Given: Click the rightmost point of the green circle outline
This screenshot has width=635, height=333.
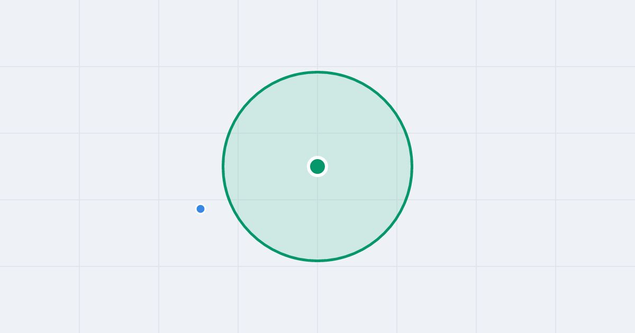Looking at the screenshot, I should [x=412, y=166].
